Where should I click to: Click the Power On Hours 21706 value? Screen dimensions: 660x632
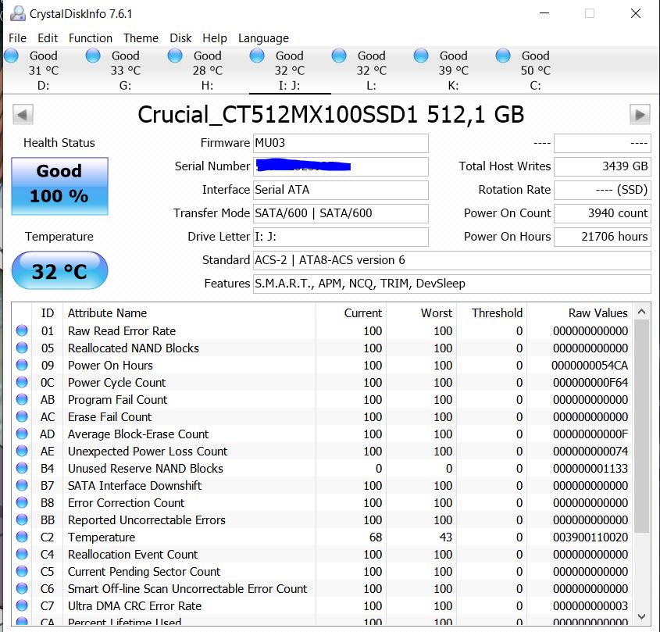pyautogui.click(x=602, y=237)
